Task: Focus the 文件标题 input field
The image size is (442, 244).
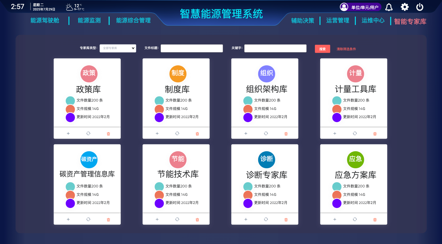Action: [192, 48]
